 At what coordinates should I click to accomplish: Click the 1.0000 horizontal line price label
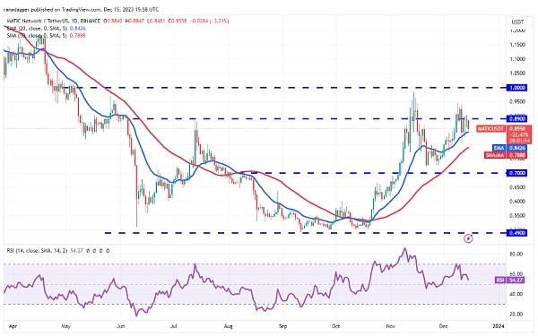click(x=517, y=88)
